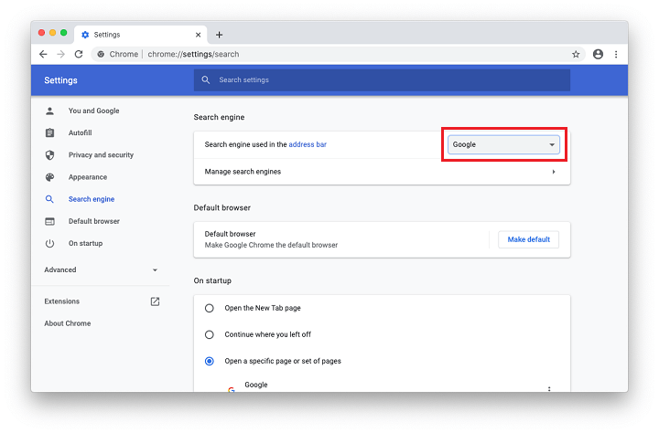The height and width of the screenshot is (433, 659).
Task: Go to Privacy and security settings
Action: [x=101, y=155]
